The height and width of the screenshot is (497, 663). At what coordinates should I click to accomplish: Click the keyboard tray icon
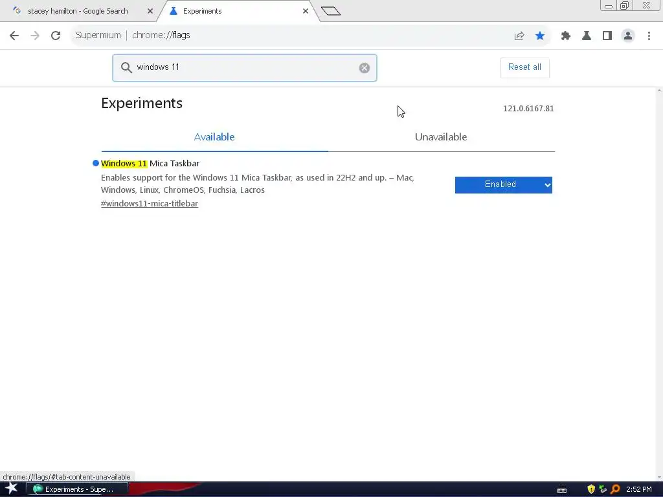(x=562, y=490)
